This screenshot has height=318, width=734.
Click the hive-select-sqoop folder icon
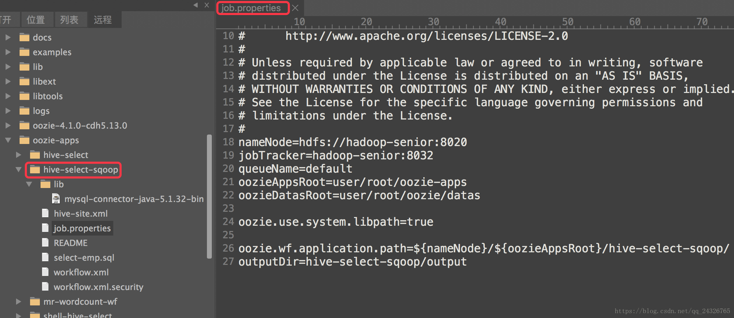tap(35, 169)
